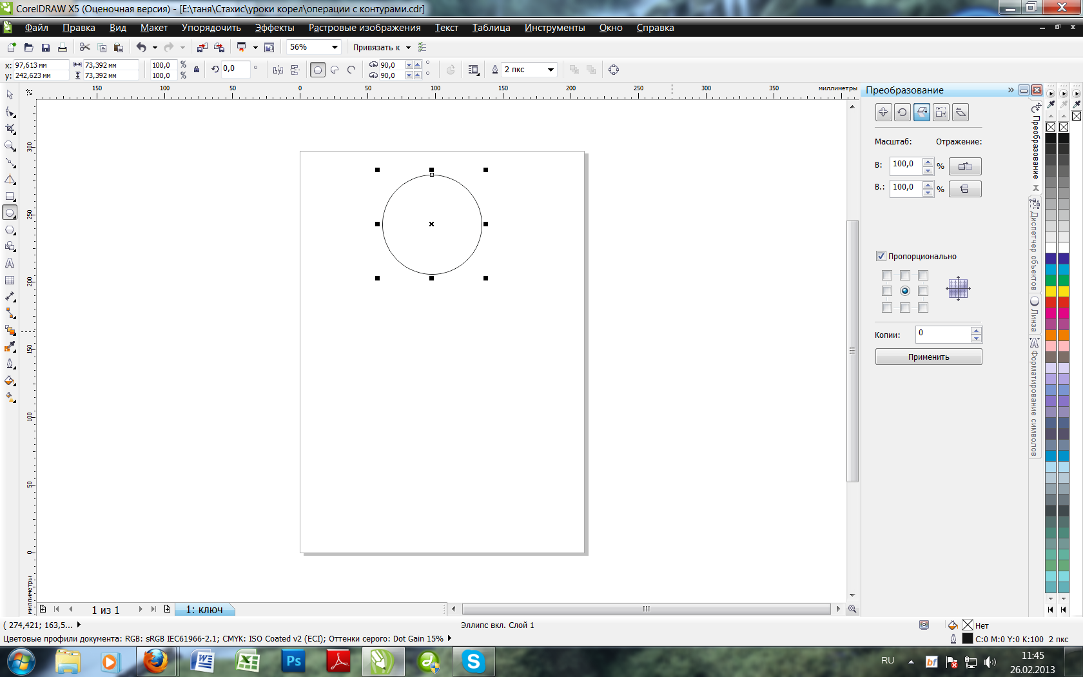
Task: Select the Text tool
Action: pos(10,263)
